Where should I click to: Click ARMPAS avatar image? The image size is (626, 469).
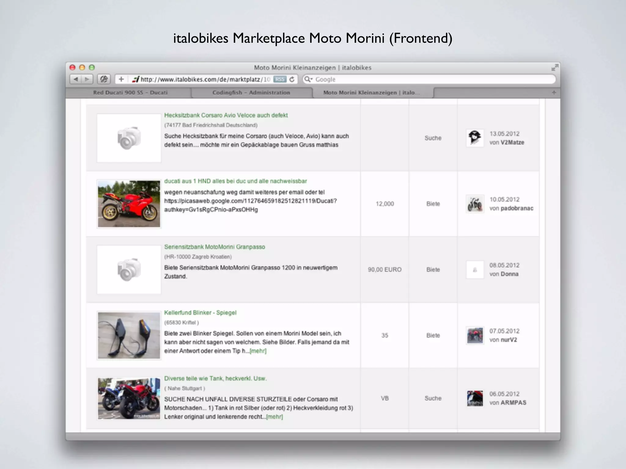click(475, 398)
